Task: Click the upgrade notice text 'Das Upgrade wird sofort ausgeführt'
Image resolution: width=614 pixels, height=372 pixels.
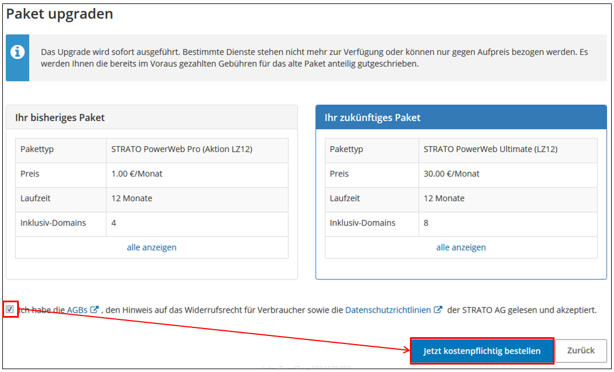Action: [110, 52]
